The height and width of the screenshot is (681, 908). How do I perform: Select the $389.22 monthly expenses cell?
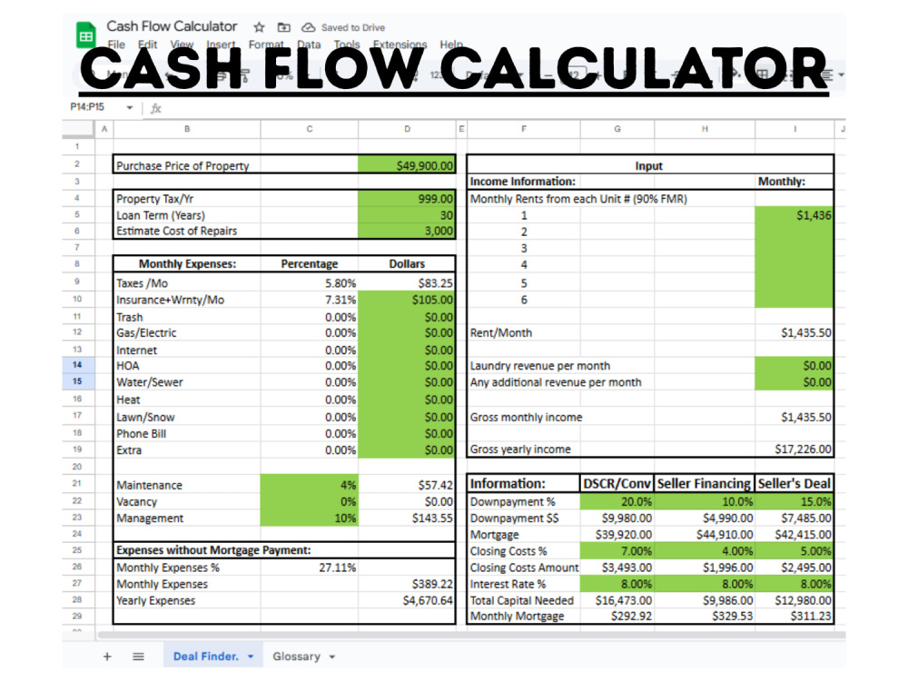click(407, 584)
